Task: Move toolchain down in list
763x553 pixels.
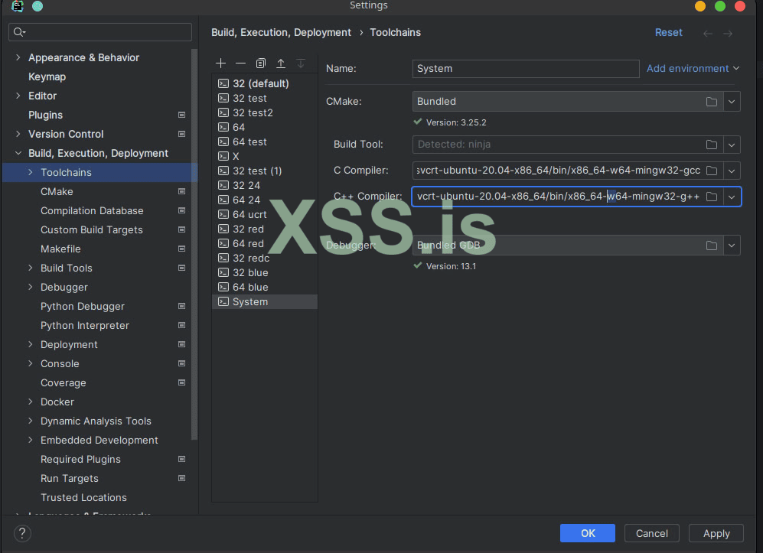Action: (301, 63)
